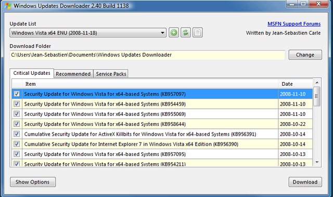Select the KB957095 security update row text
The image size is (333, 197).
(105, 154)
